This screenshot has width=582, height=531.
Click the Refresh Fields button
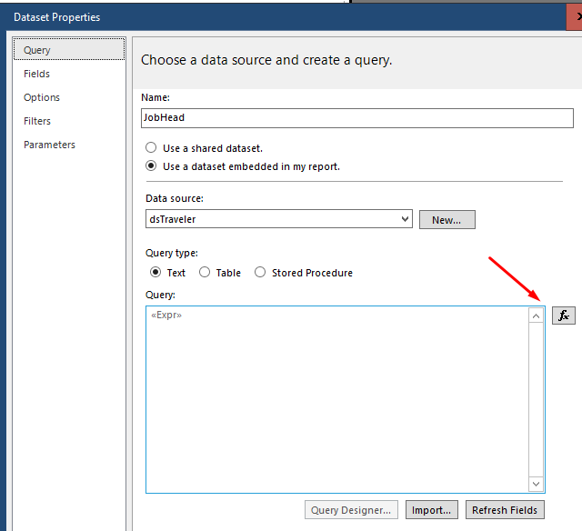click(505, 510)
